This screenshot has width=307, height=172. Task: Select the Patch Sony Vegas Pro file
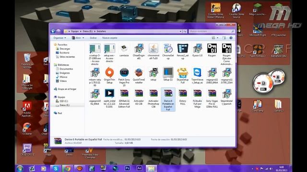coord(124,77)
